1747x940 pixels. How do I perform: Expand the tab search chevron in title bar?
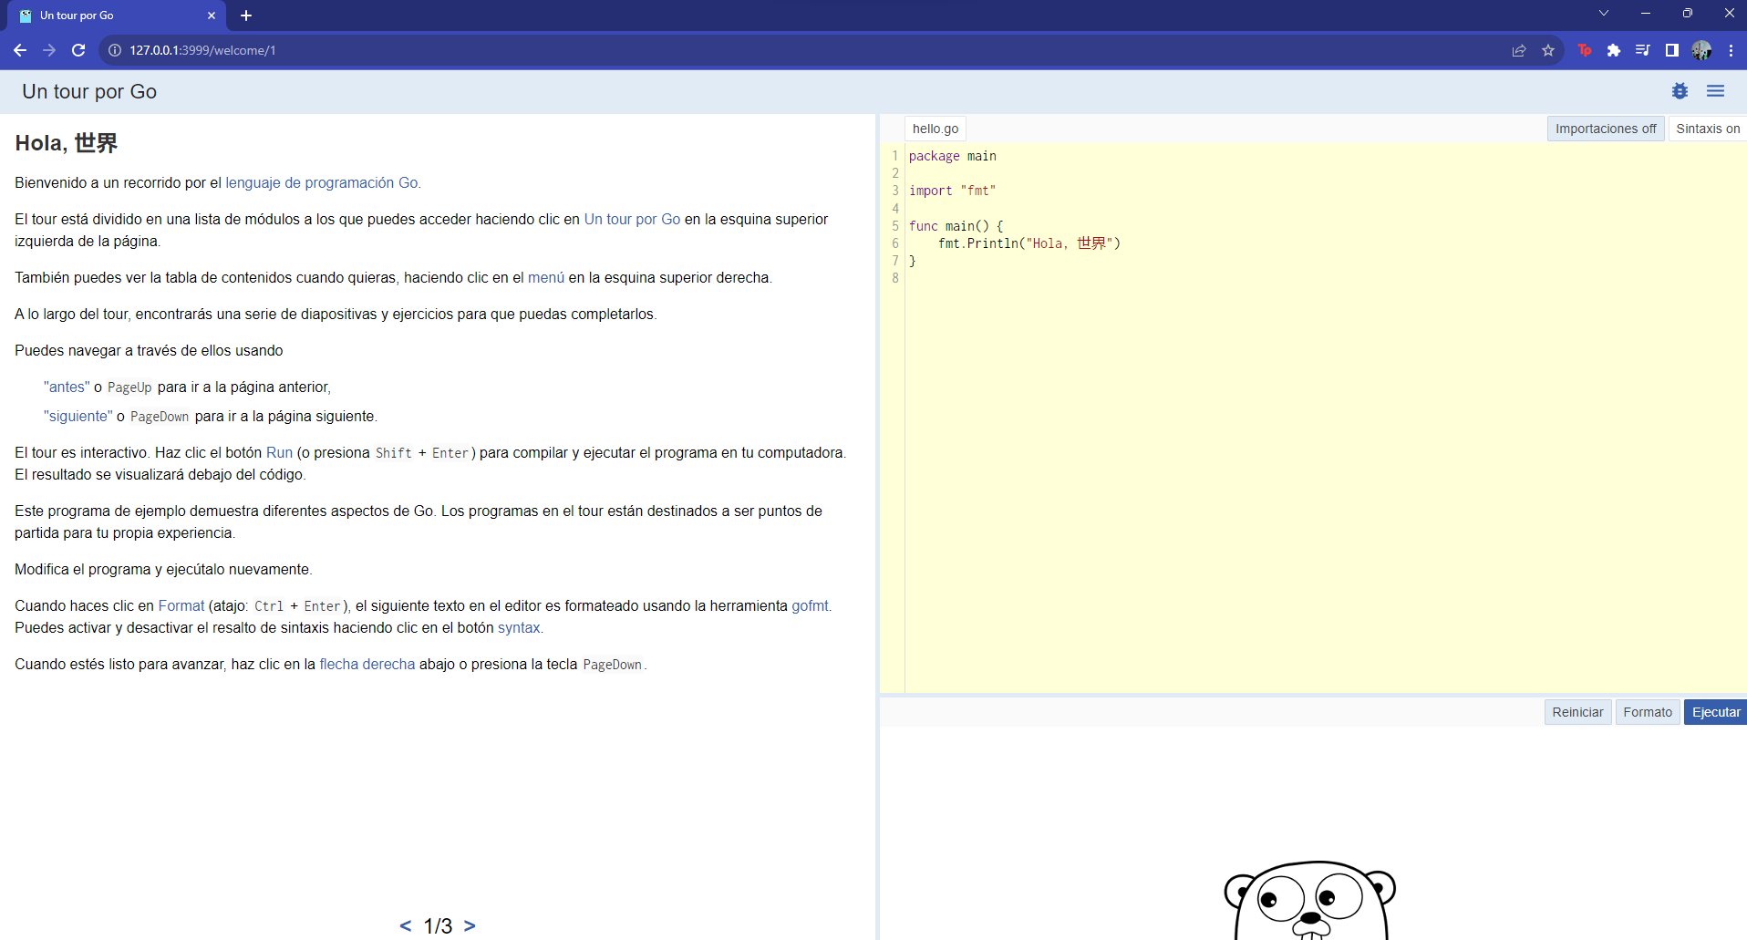click(x=1604, y=14)
